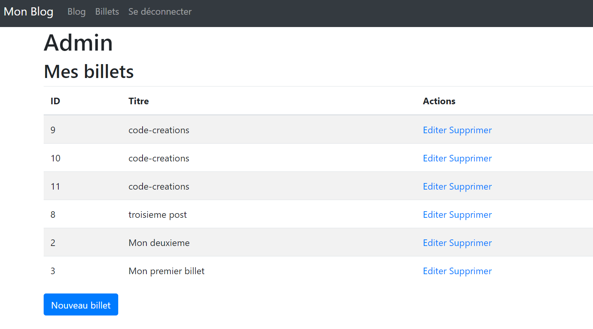The width and height of the screenshot is (593, 329).
Task: Click the Mon Blog brand link
Action: [x=29, y=12]
